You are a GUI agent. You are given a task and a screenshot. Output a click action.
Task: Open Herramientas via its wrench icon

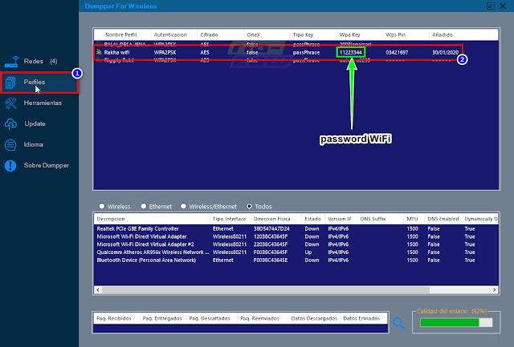(10, 103)
